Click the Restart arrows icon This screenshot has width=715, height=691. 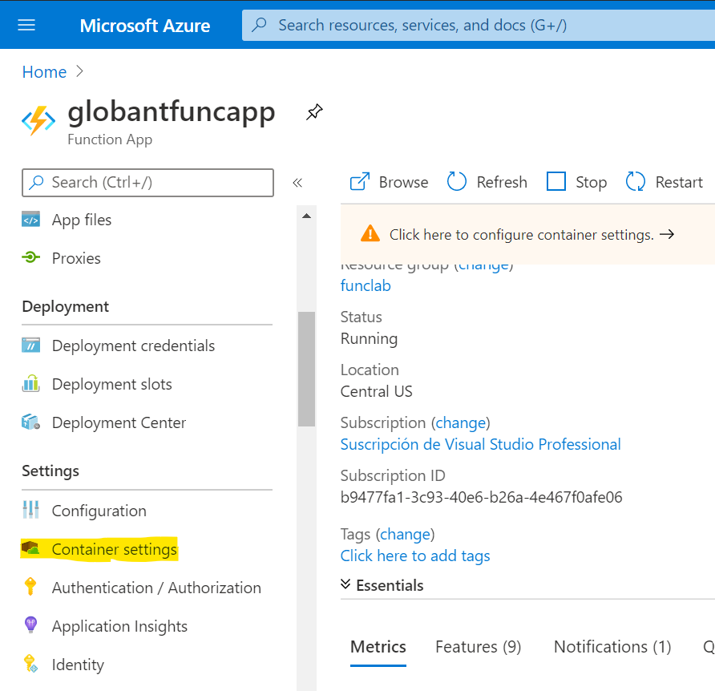635,181
